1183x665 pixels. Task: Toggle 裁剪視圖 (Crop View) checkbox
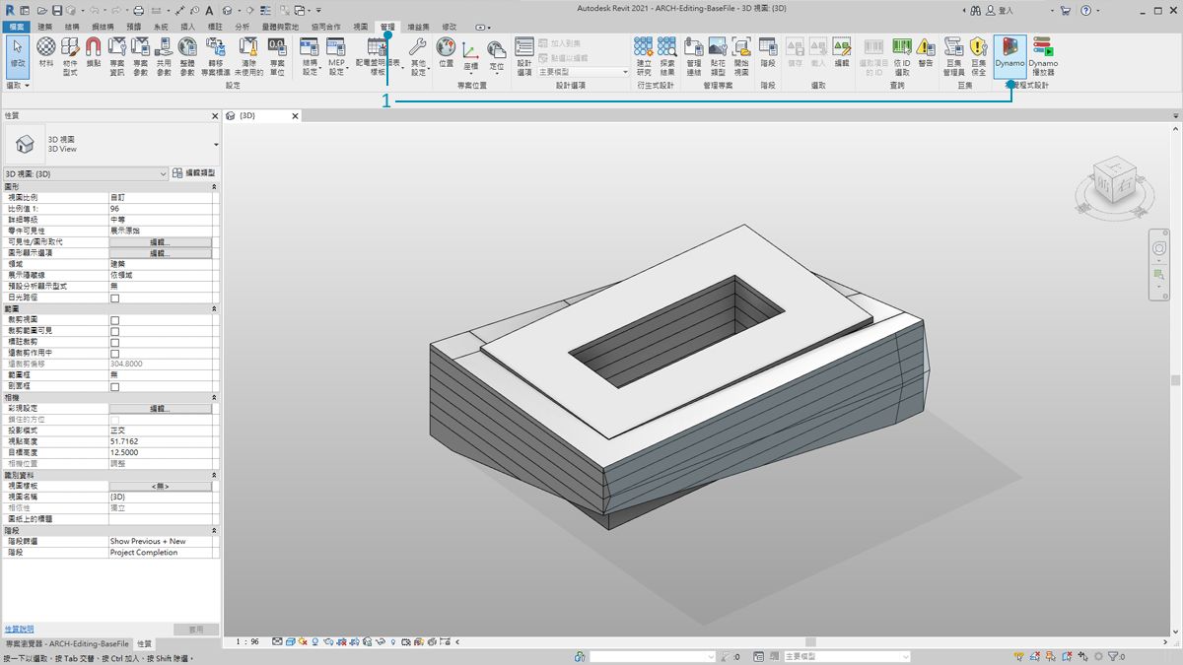114,320
